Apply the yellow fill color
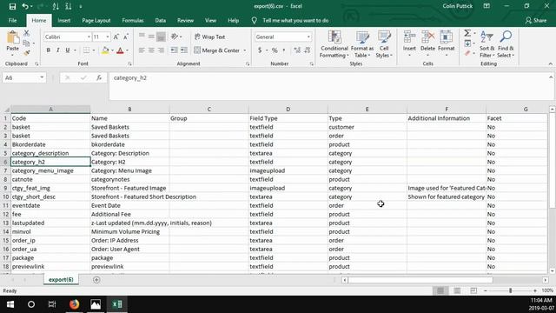This screenshot has width=556, height=313. [x=105, y=50]
